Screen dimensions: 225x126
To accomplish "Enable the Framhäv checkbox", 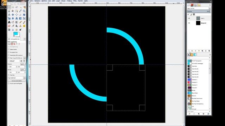I will pyautogui.click(x=9, y=75).
